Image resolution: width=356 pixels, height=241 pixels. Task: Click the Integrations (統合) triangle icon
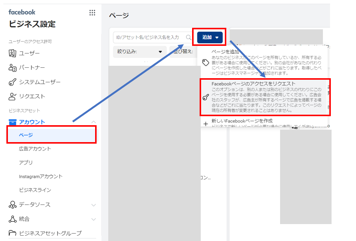[12, 219]
